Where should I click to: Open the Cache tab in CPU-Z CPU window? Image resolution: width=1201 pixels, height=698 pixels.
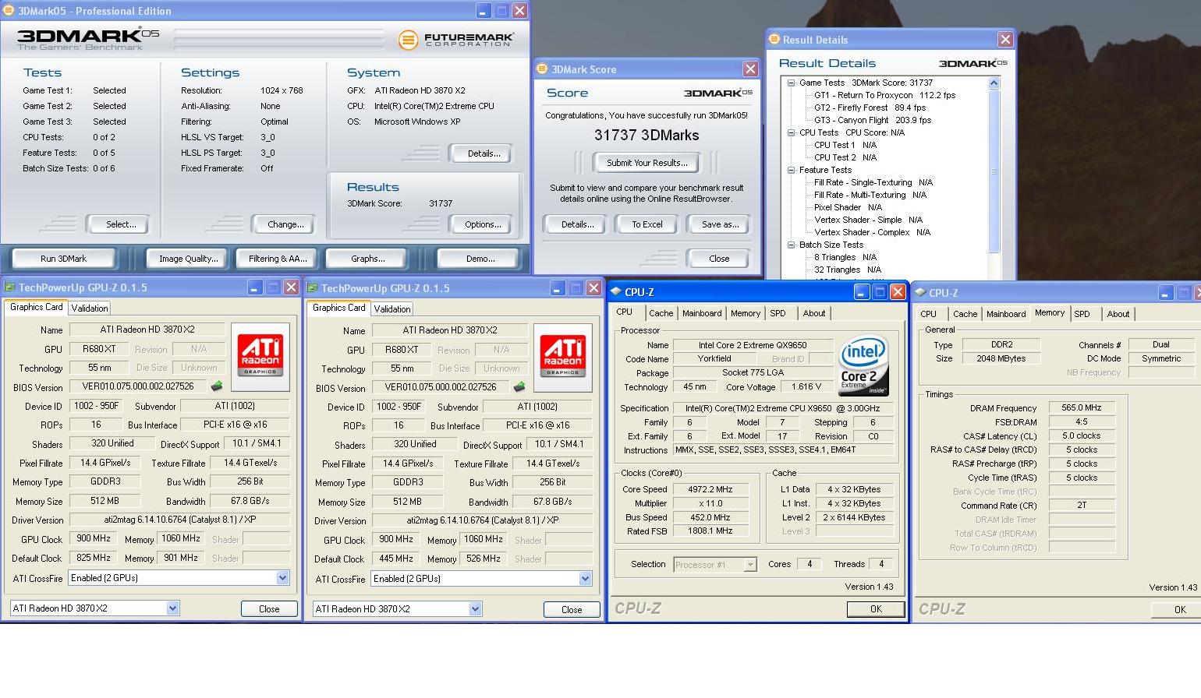pyautogui.click(x=661, y=313)
